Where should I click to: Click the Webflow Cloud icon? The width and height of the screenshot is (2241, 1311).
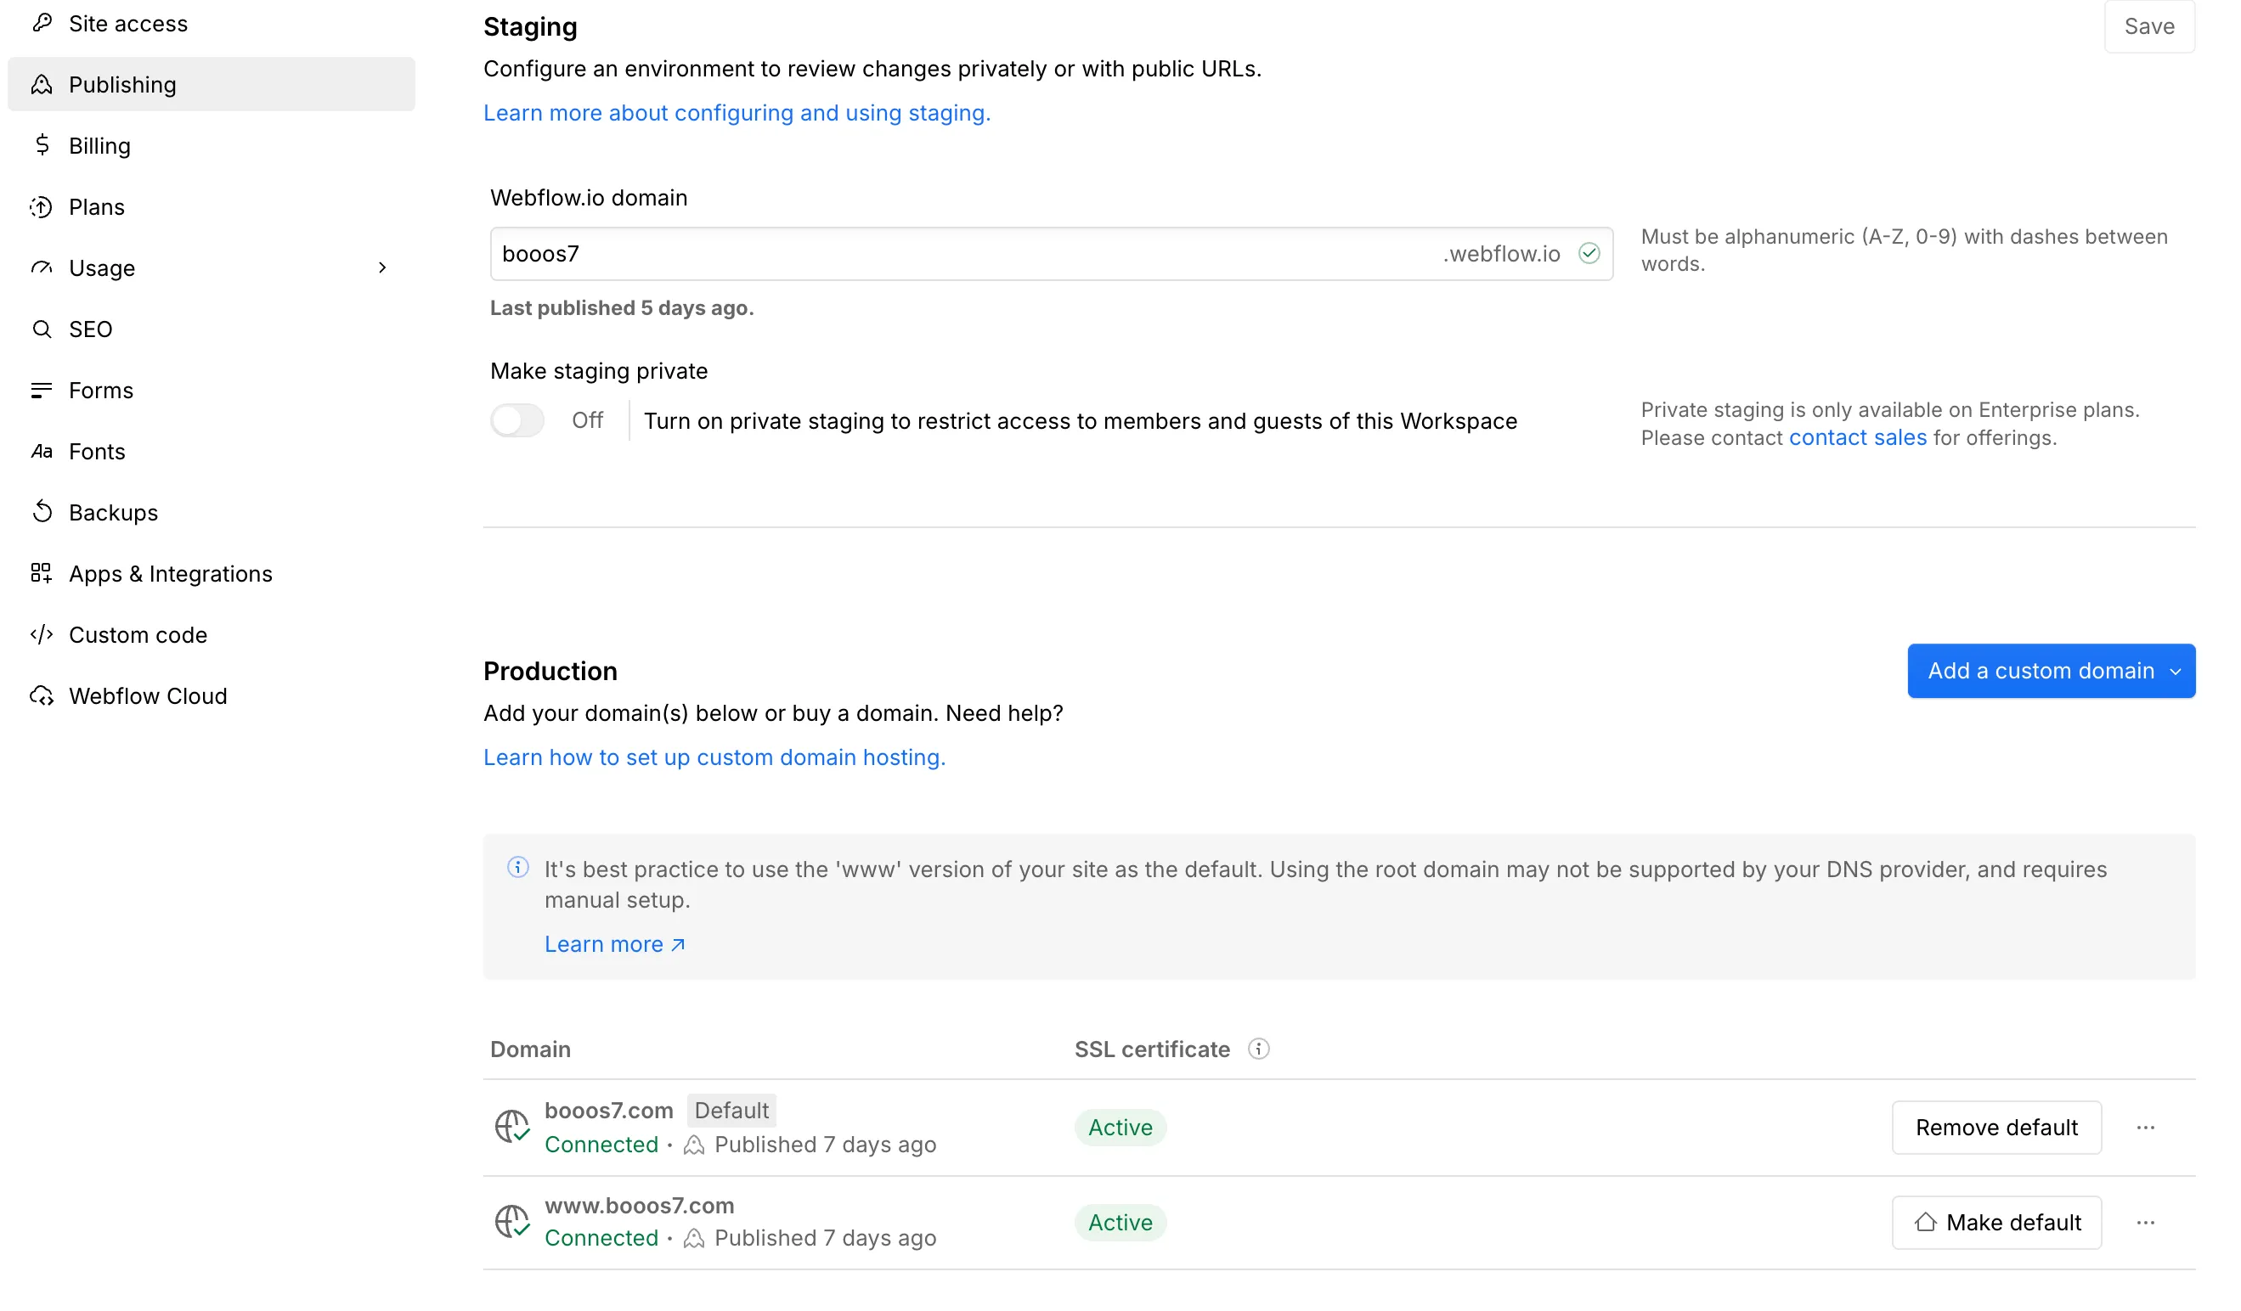click(x=42, y=697)
